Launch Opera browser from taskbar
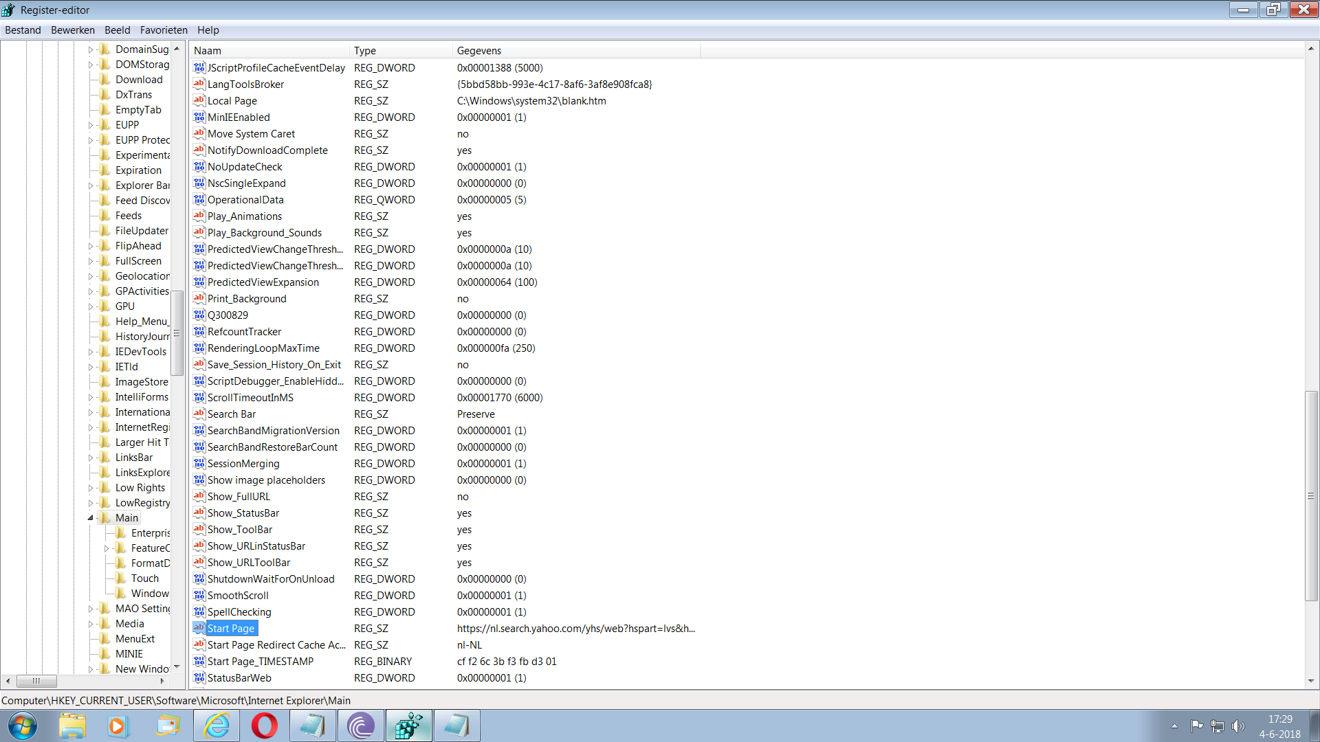Screen dimensions: 1320x742 [x=265, y=726]
